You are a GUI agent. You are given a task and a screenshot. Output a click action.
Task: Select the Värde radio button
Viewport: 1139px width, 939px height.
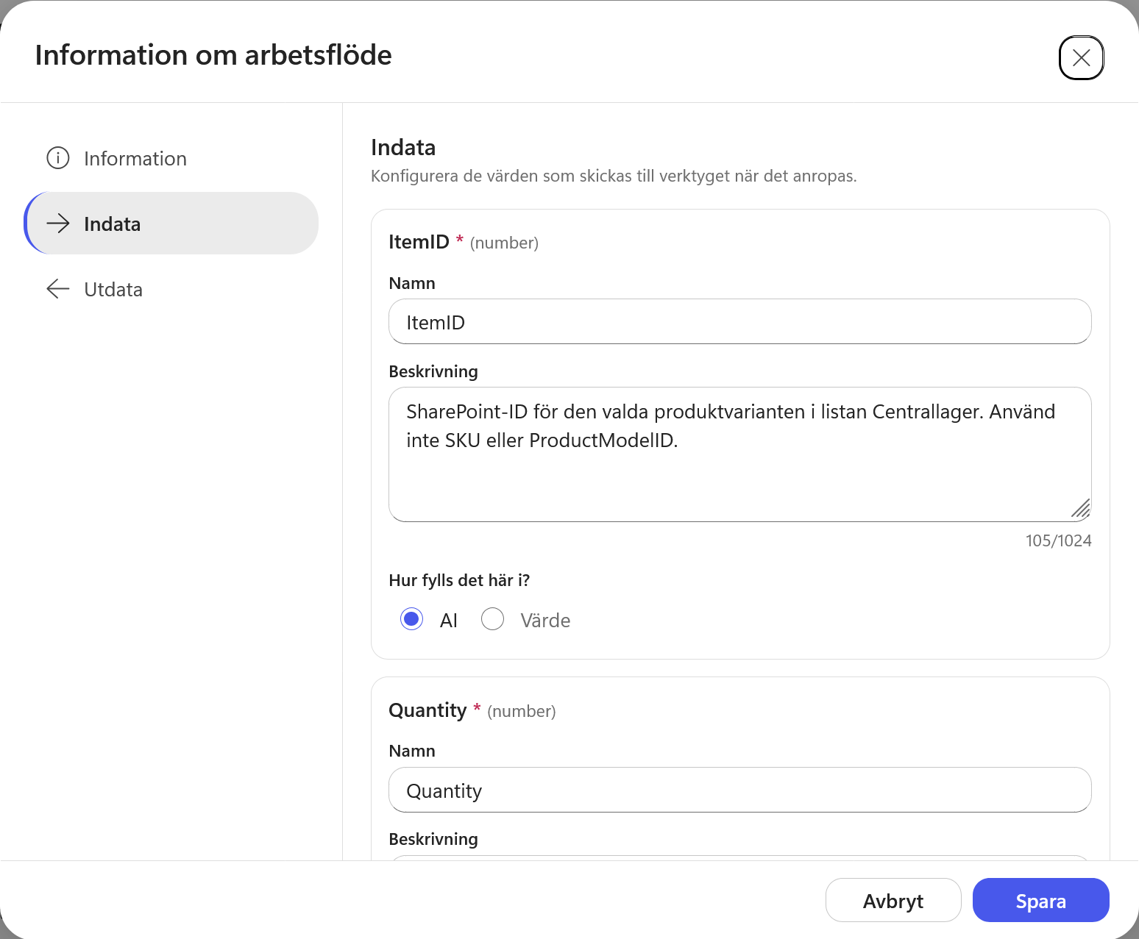492,619
